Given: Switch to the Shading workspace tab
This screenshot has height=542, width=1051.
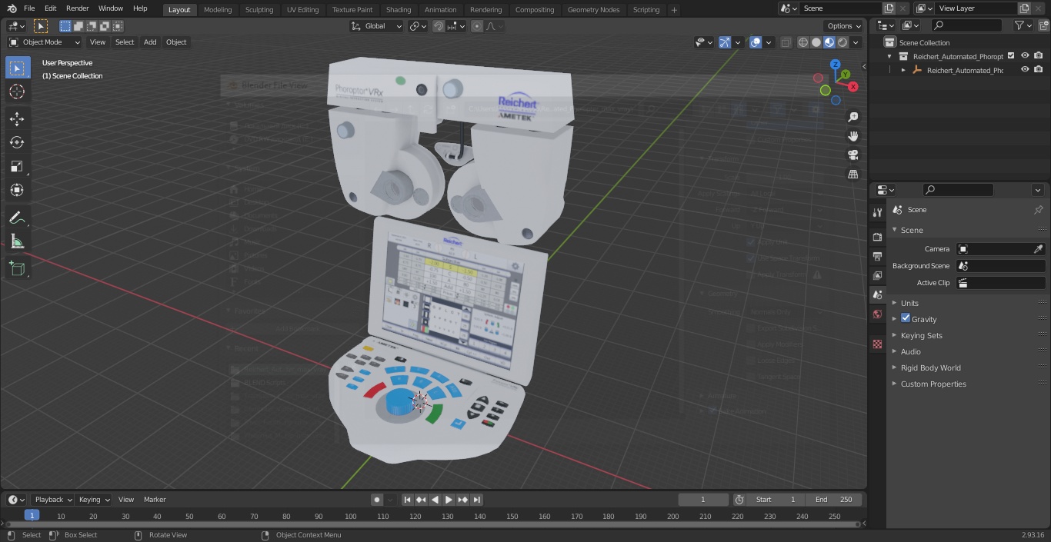Looking at the screenshot, I should (399, 10).
